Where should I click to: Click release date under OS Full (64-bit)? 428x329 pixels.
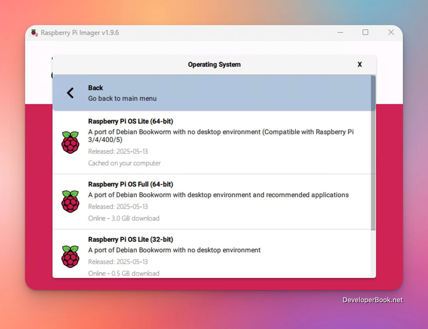pos(118,207)
